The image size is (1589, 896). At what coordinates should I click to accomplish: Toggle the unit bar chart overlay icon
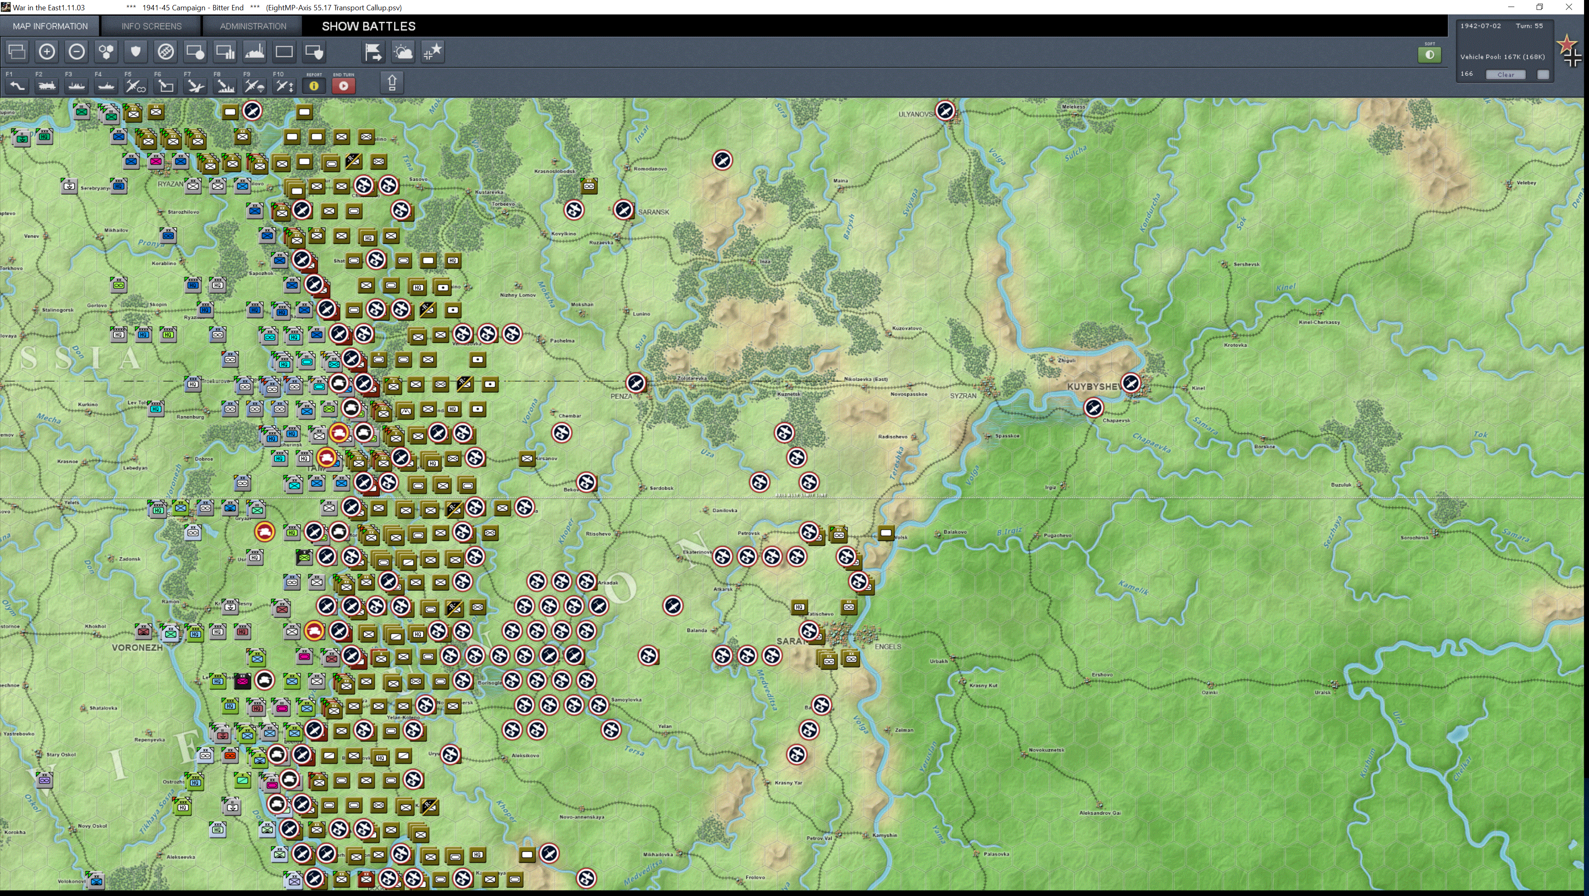(225, 52)
